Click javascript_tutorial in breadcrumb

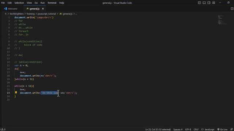pos(46,14)
